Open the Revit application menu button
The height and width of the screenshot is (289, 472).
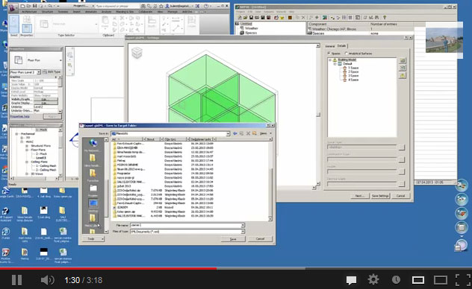[13, 7]
